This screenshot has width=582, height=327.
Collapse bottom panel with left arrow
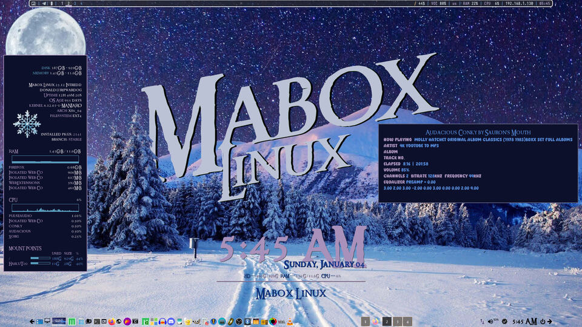pyautogui.click(x=32, y=321)
